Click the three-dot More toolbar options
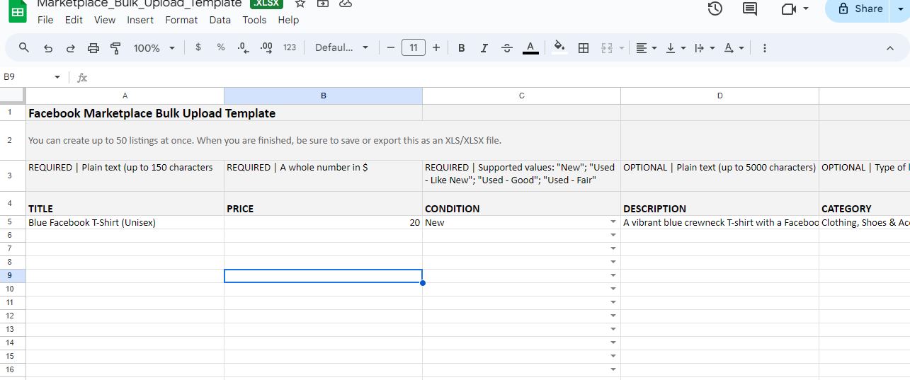The image size is (910, 380). coord(765,47)
